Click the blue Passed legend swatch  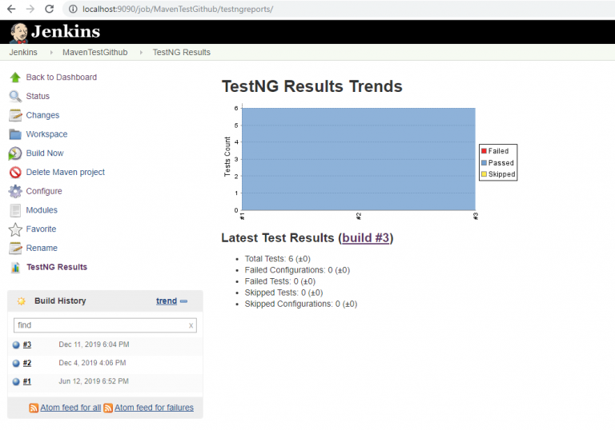tap(484, 163)
